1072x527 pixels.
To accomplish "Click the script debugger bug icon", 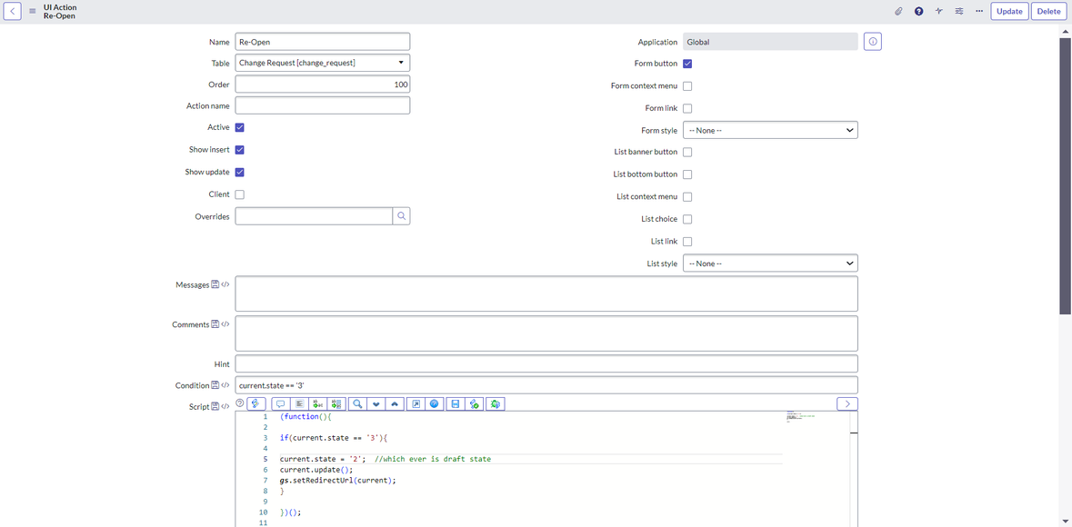I will click(x=496, y=404).
